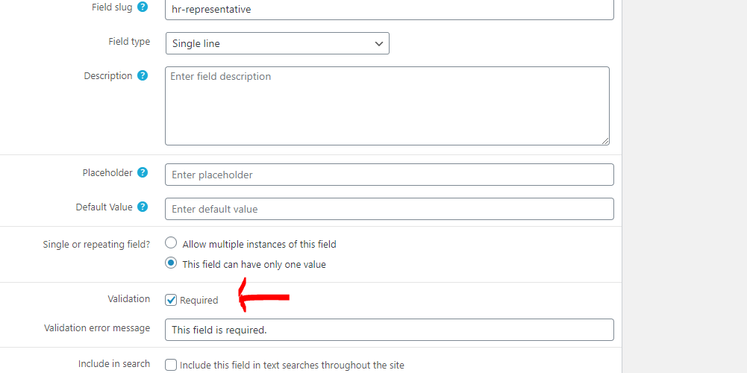Select Allow multiple instances of this field

point(171,243)
